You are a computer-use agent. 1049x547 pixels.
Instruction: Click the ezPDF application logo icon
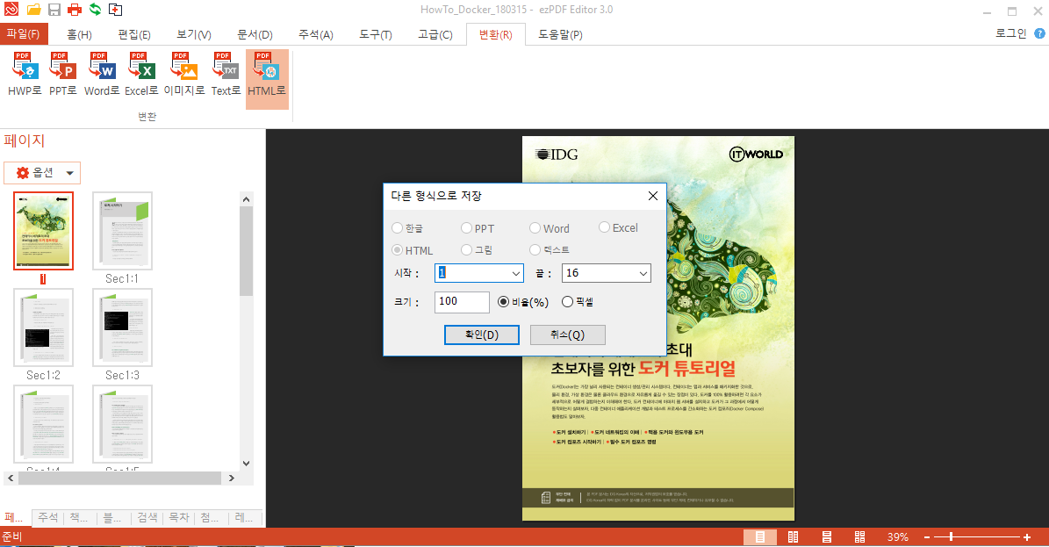tap(11, 10)
